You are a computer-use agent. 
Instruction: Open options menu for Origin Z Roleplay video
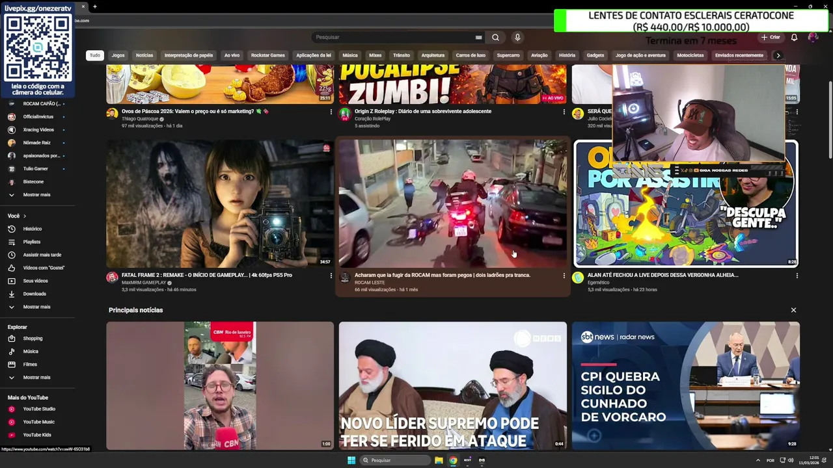coord(564,112)
